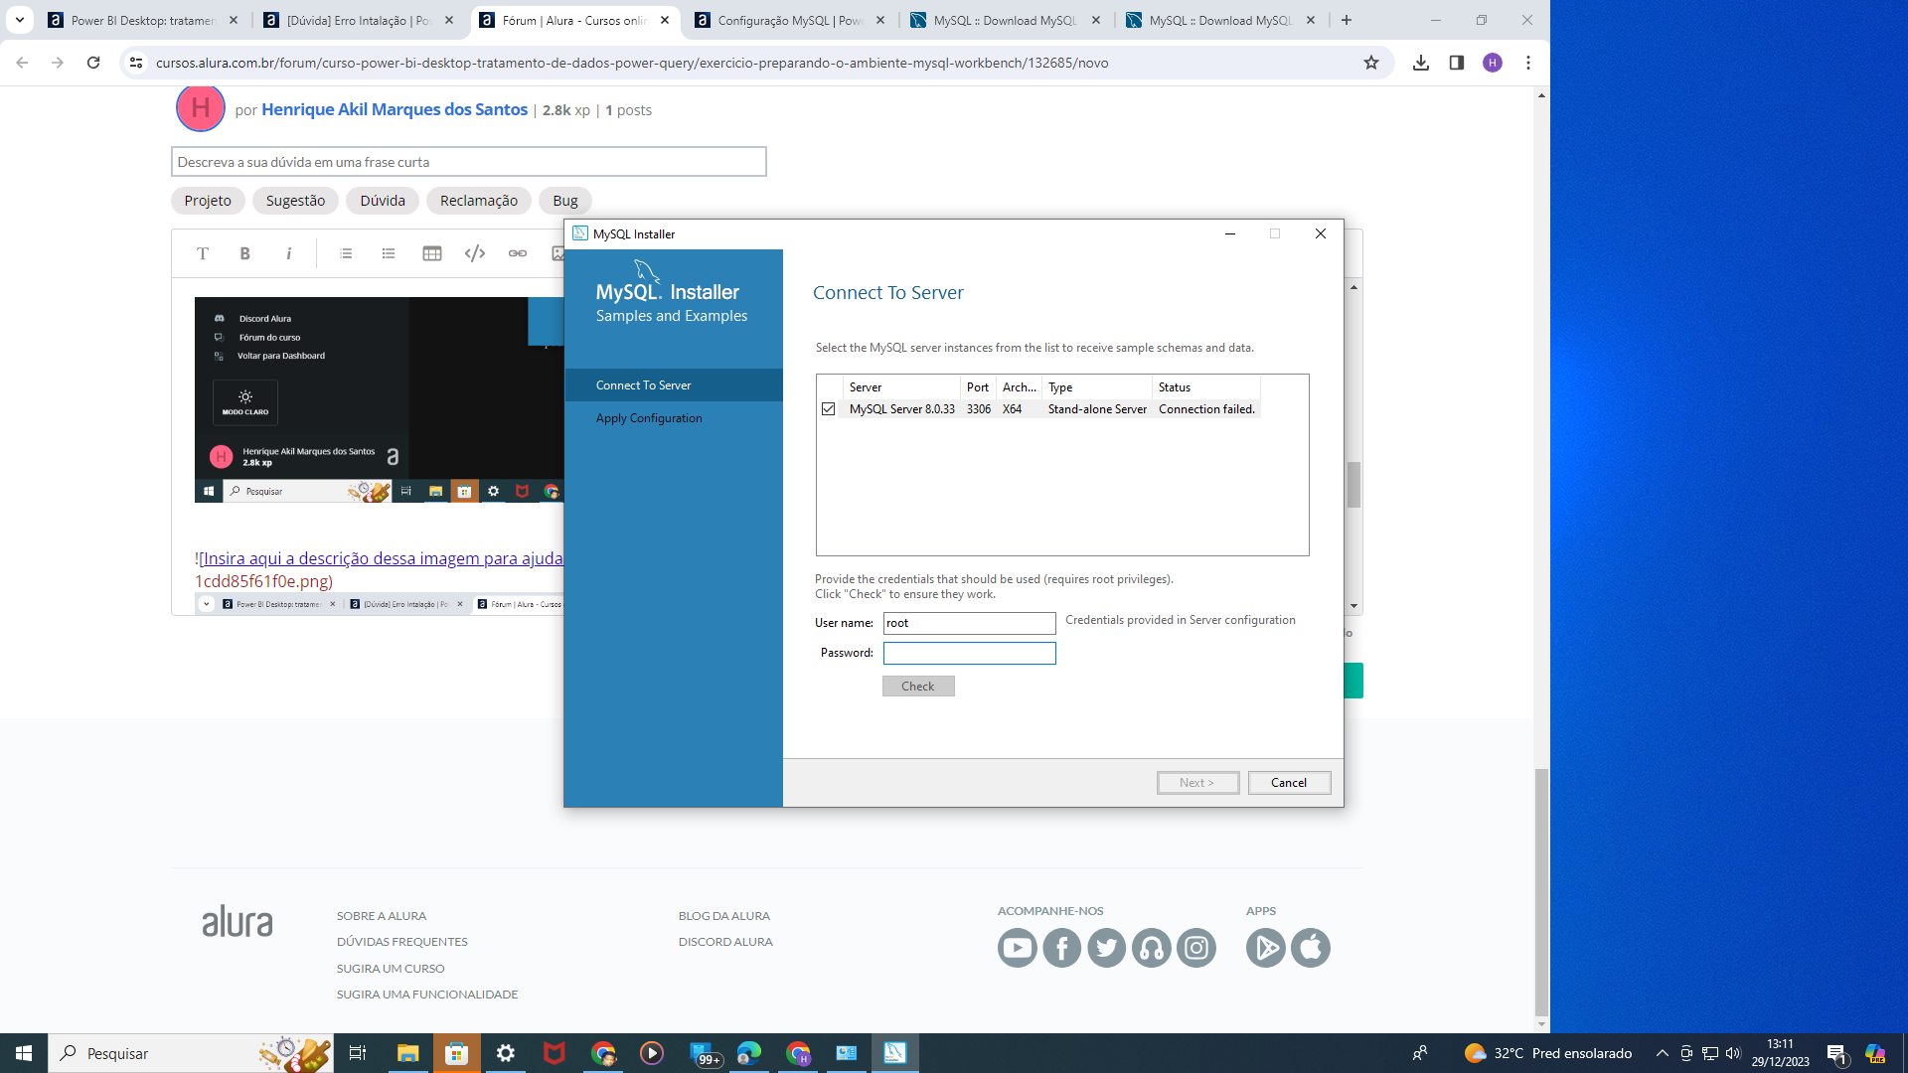Open a new browser tab
This screenshot has height=1073, width=1908.
pos(1347,20)
